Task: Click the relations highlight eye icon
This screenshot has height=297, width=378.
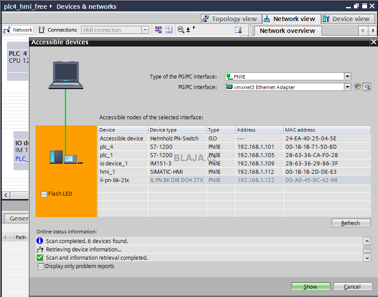Action: coord(159,30)
